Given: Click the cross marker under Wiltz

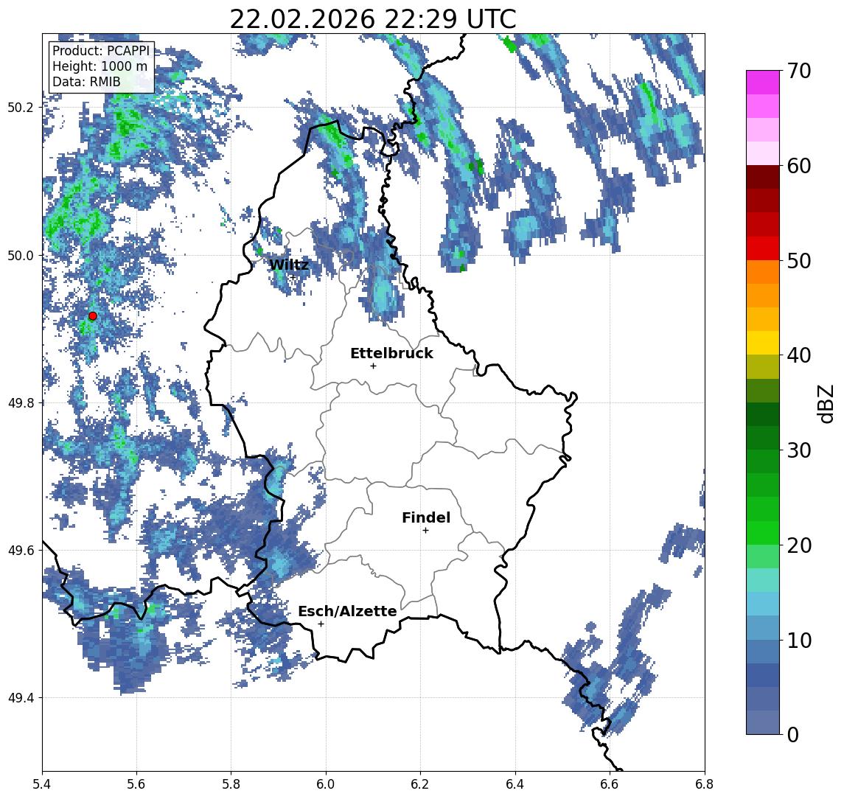Looking at the screenshot, I should click(293, 277).
